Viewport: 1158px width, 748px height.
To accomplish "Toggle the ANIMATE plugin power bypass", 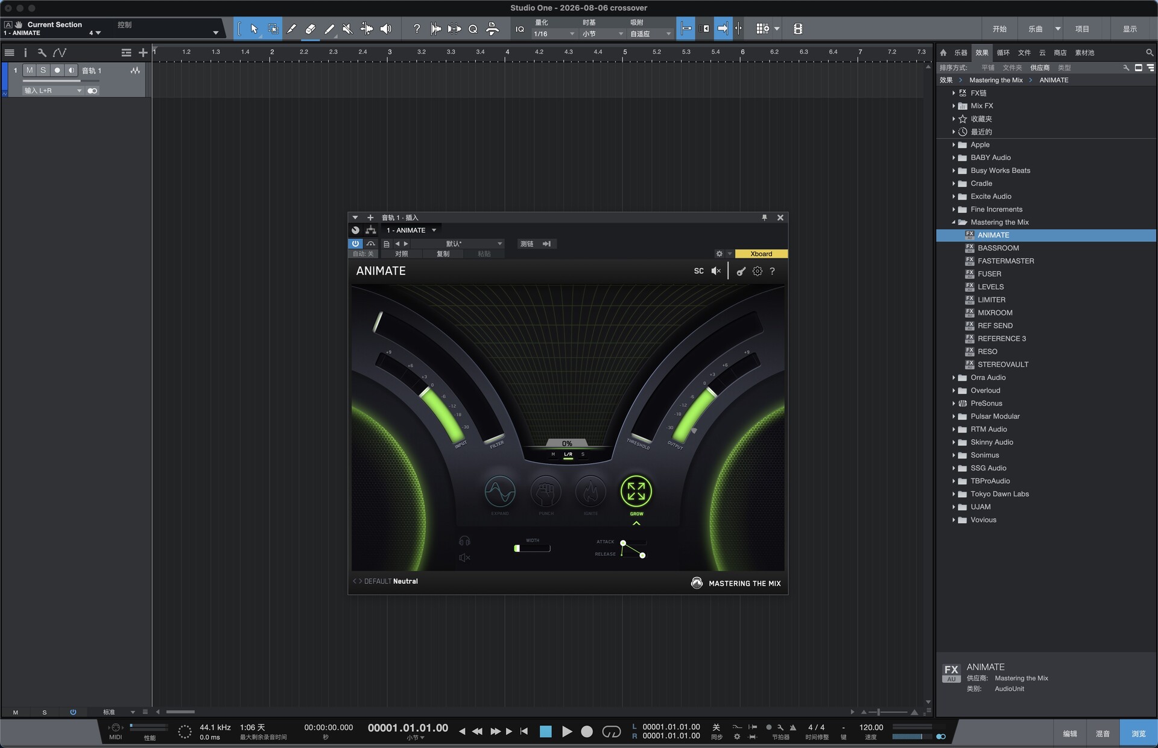I will (355, 244).
